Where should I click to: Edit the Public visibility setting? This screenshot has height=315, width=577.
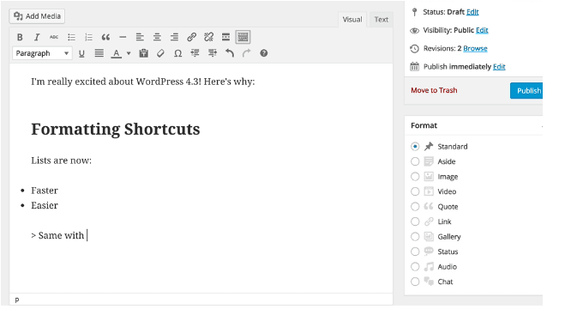tap(482, 30)
